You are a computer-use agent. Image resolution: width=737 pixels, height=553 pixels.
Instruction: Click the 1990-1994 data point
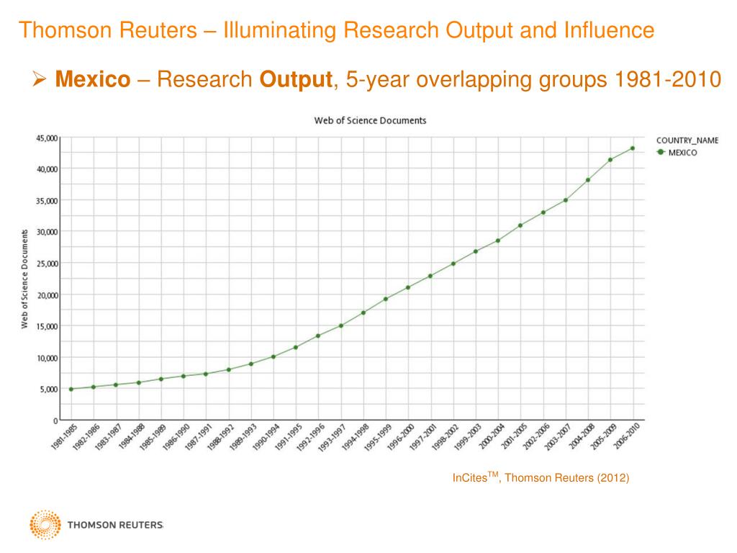coord(273,356)
